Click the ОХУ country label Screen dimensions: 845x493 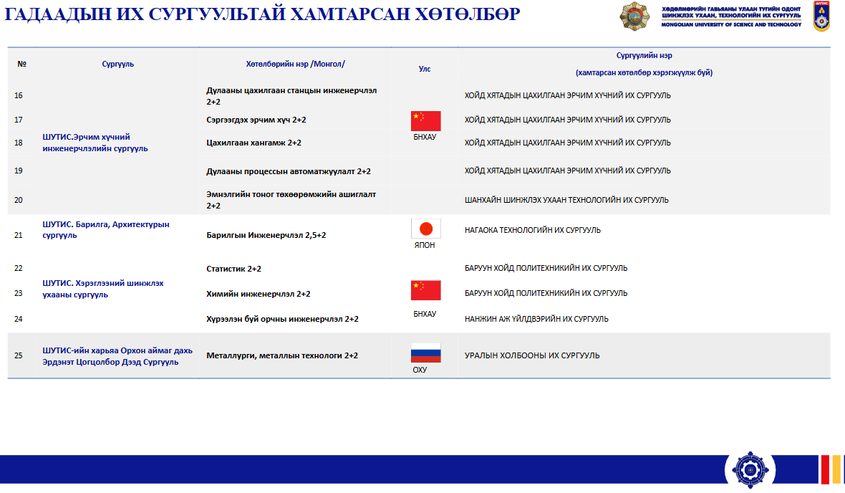click(x=420, y=370)
